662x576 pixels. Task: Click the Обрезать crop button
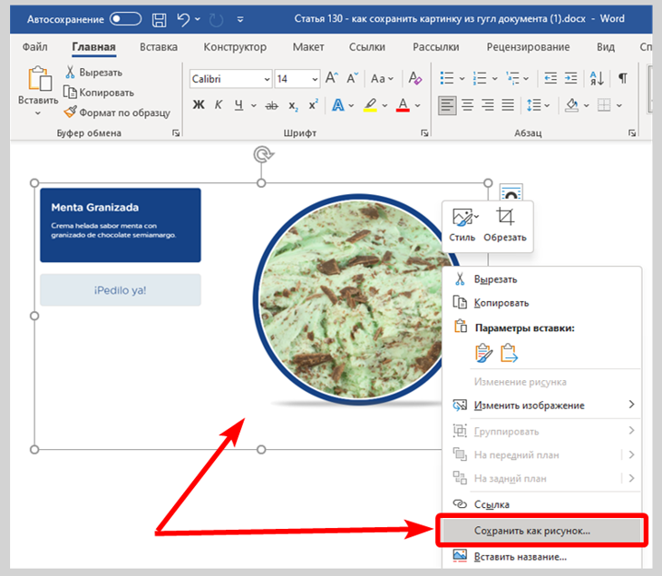click(505, 225)
